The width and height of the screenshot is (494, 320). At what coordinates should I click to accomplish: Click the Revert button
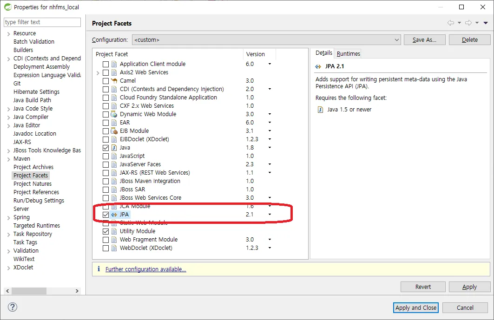pyautogui.click(x=423, y=287)
